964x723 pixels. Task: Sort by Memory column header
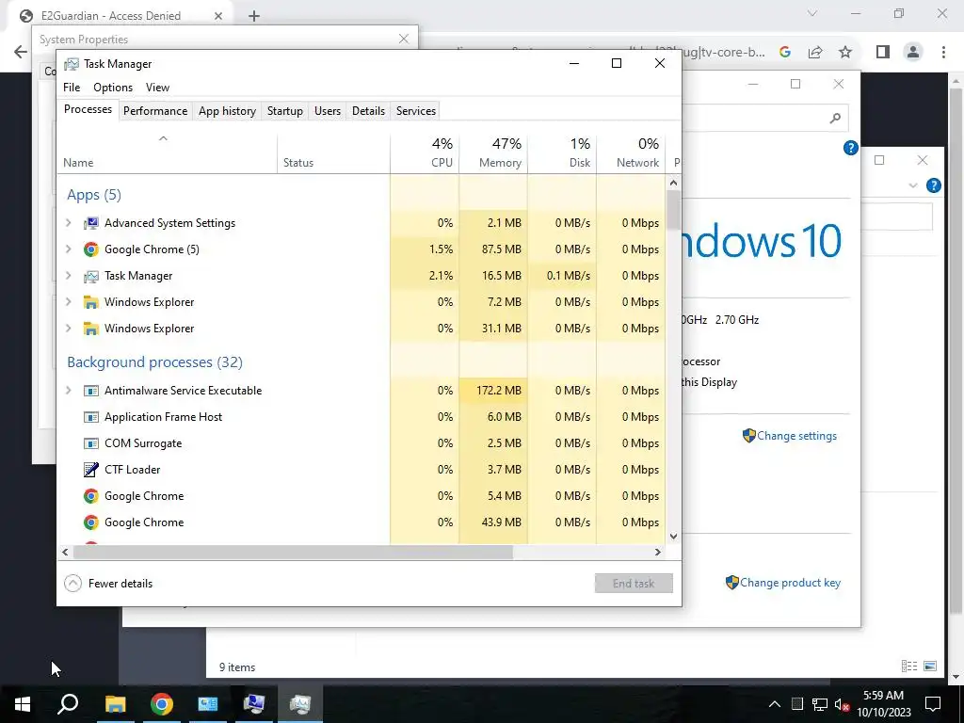tap(493, 153)
